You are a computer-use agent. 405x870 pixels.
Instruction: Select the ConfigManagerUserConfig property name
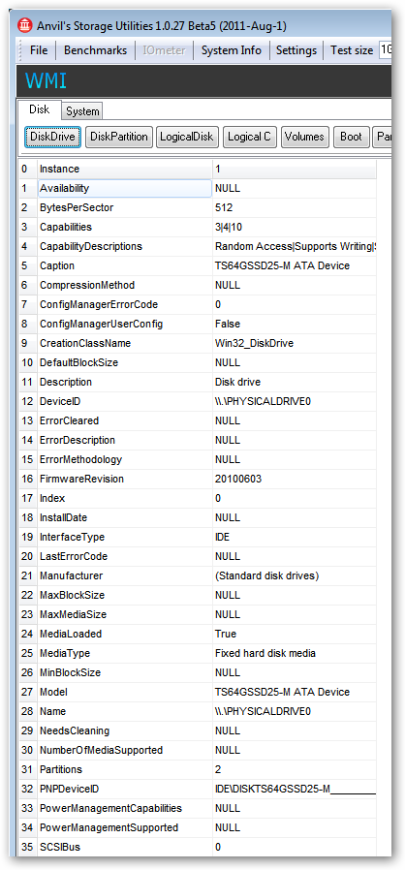[x=101, y=324]
